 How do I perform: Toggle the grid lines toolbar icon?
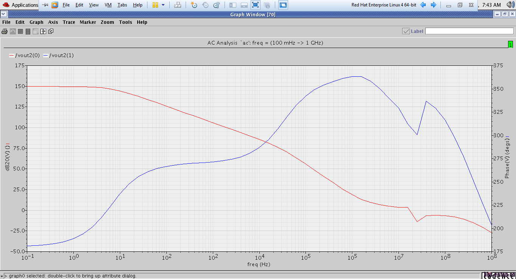[x=20, y=31]
